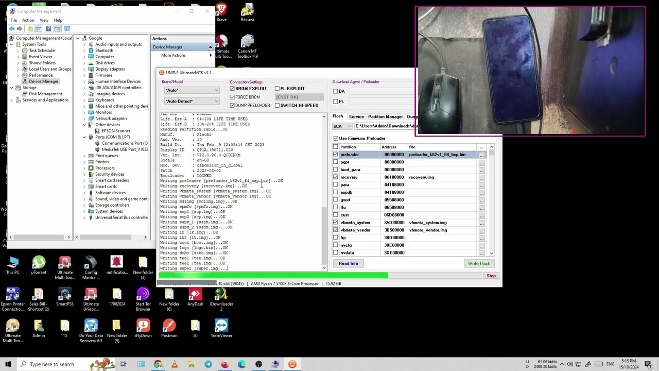Open the SCA dropdown in Flash tab
The width and height of the screenshot is (659, 371).
coord(342,126)
